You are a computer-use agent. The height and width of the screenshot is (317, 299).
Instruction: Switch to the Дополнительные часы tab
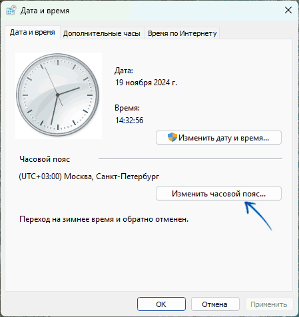point(102,33)
